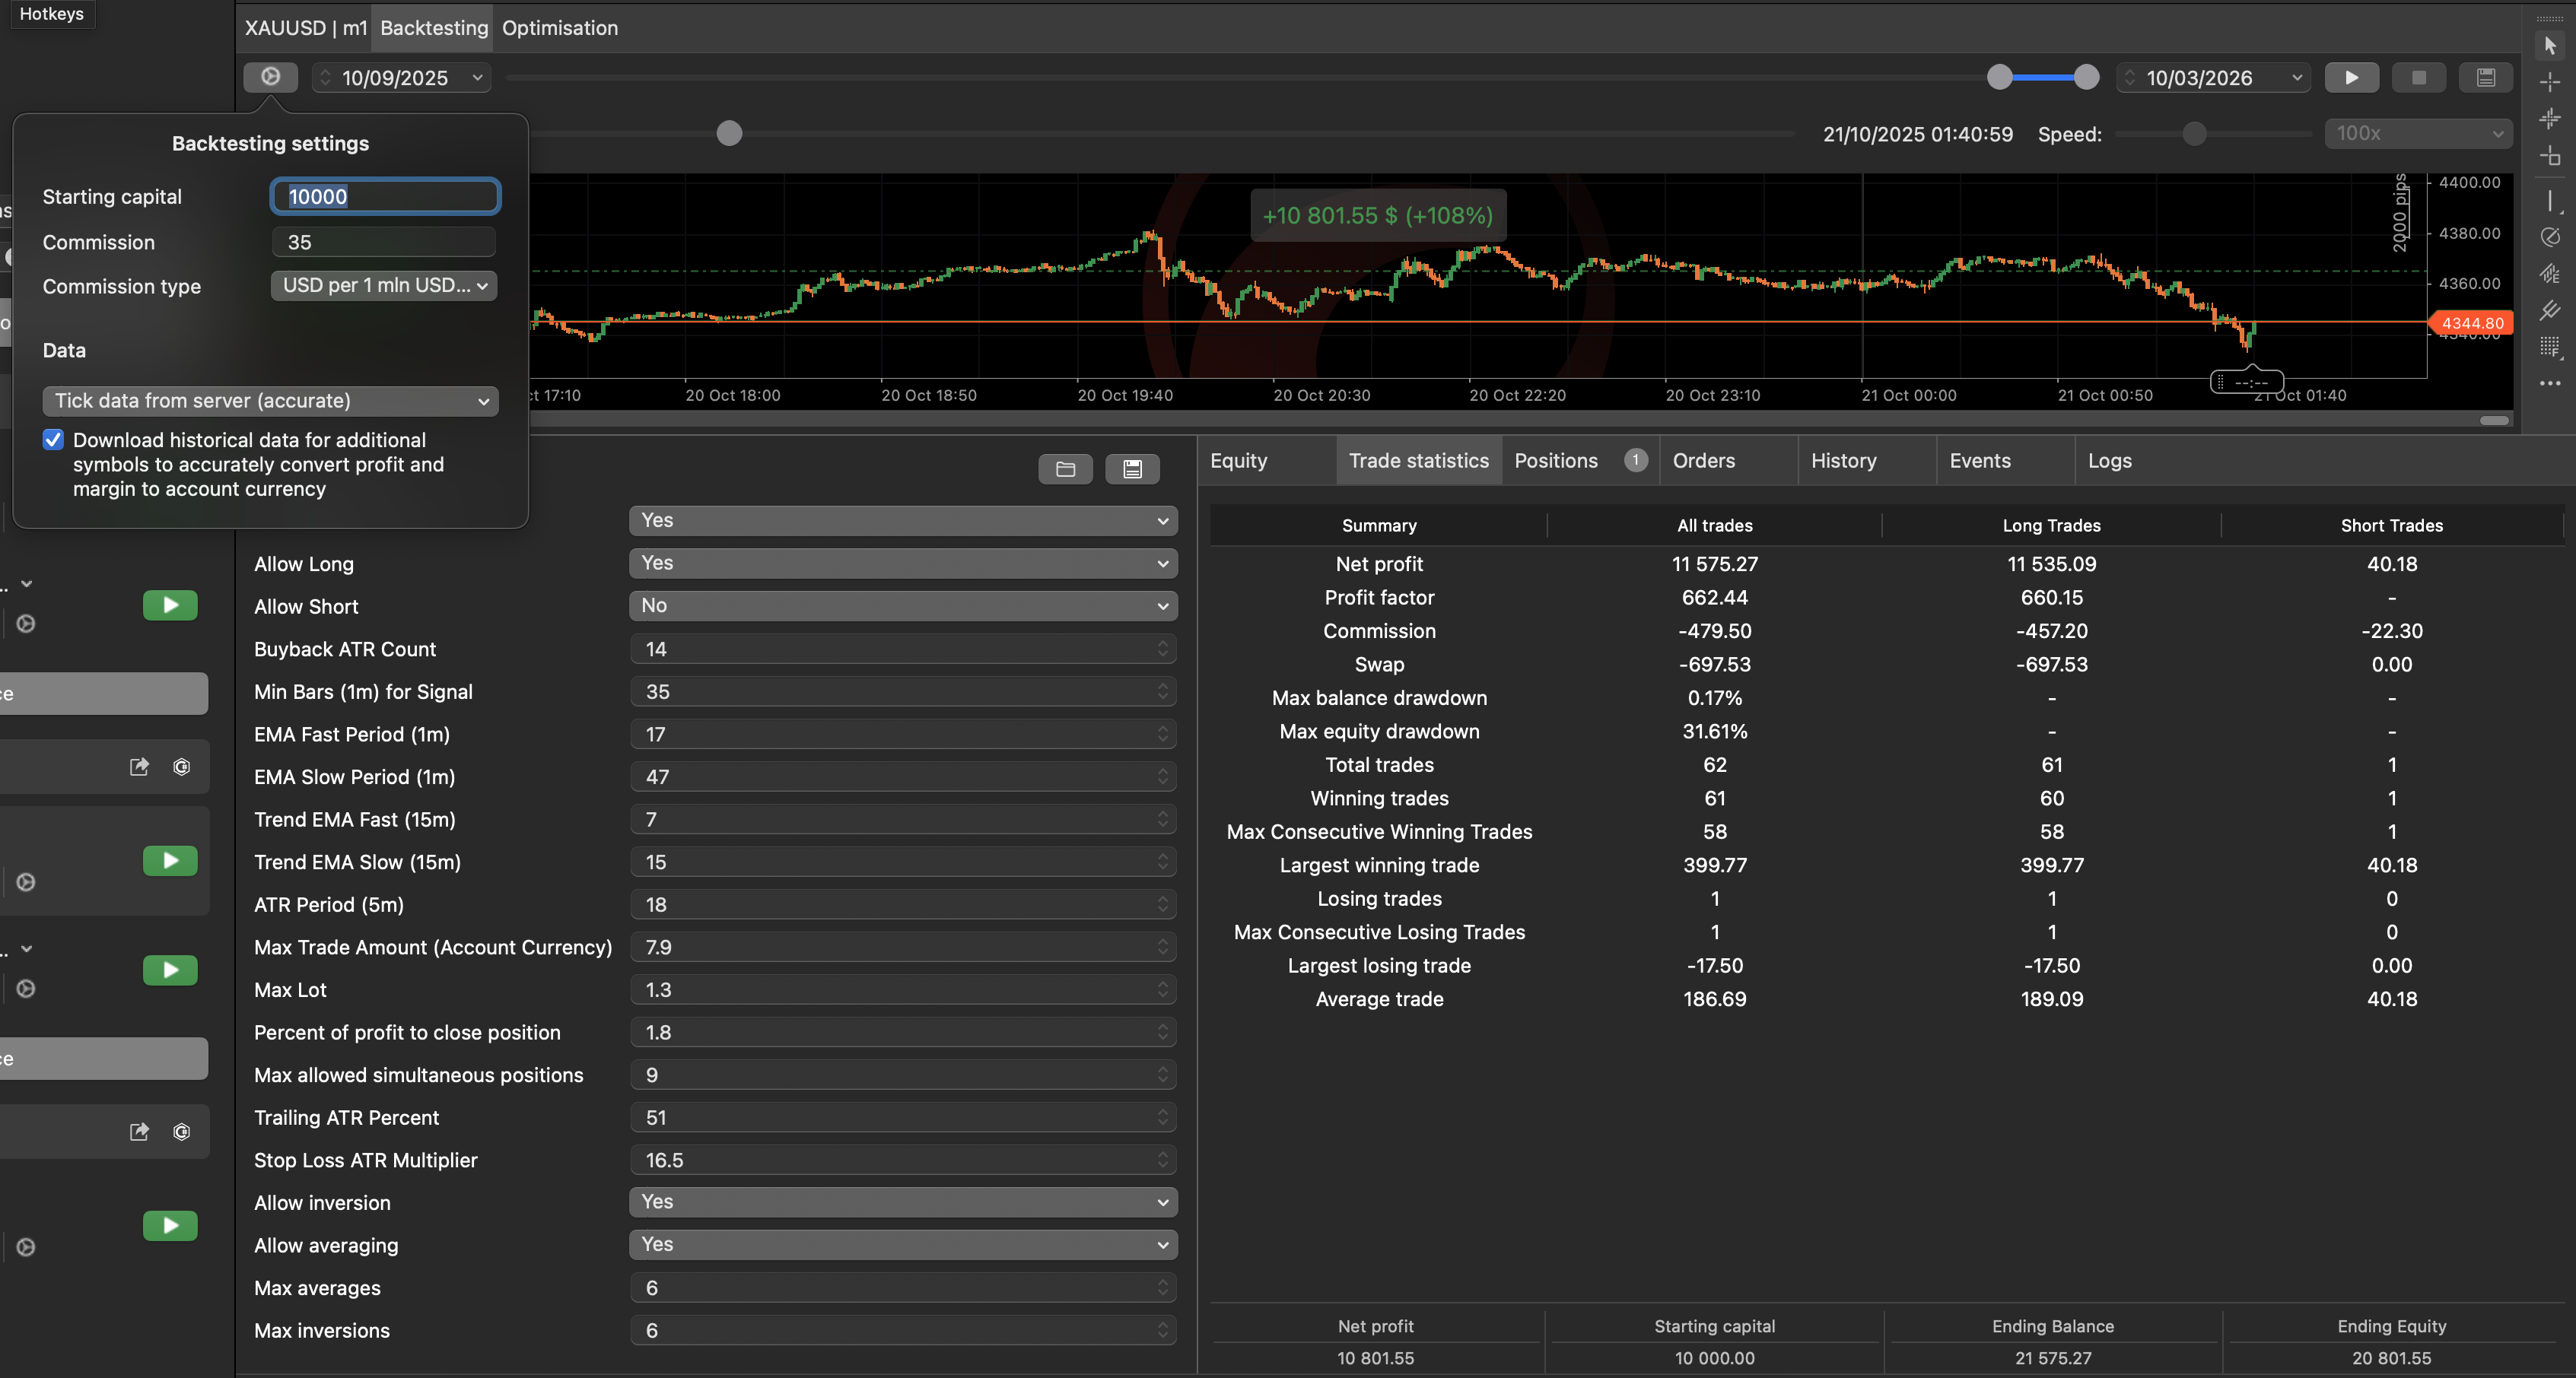Save parameters with the floppy disk icon
The height and width of the screenshot is (1378, 2576).
1132,468
